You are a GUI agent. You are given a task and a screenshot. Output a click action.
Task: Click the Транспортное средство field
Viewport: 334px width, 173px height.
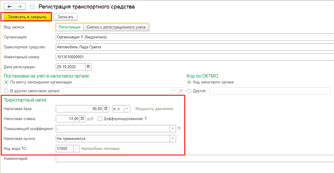(x=195, y=47)
